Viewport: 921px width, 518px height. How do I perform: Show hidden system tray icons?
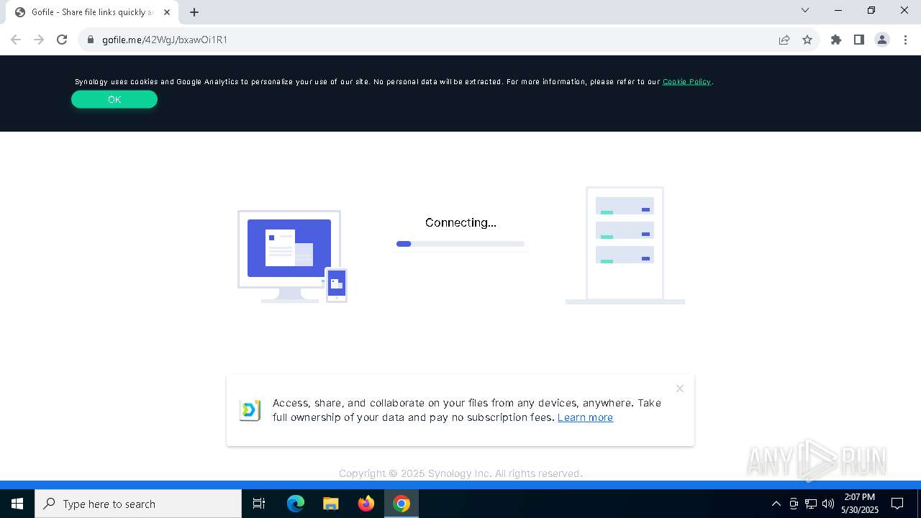click(776, 504)
